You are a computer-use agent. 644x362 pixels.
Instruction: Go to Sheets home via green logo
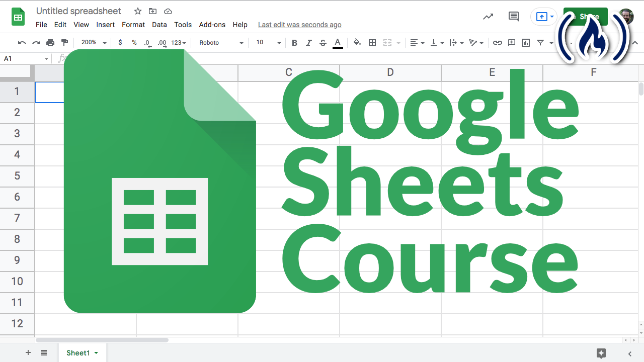click(18, 17)
